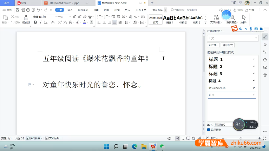Toggle Bold formatting
Image resolution: width=269 pixels, height=151 pixels.
coord(35,22)
